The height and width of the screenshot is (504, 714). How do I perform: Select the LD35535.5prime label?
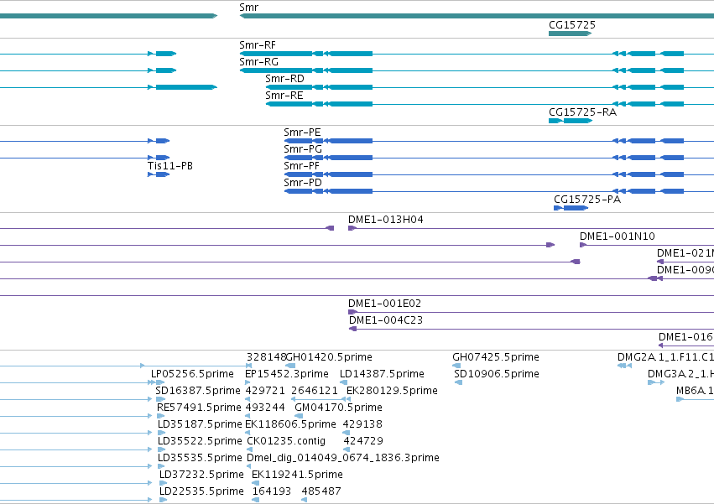coord(200,458)
